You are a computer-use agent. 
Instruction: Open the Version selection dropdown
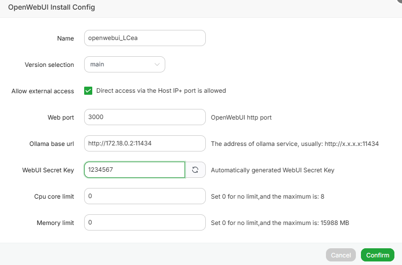click(x=125, y=64)
